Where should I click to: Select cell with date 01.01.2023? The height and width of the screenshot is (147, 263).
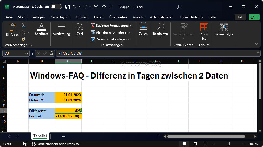tap(68, 95)
